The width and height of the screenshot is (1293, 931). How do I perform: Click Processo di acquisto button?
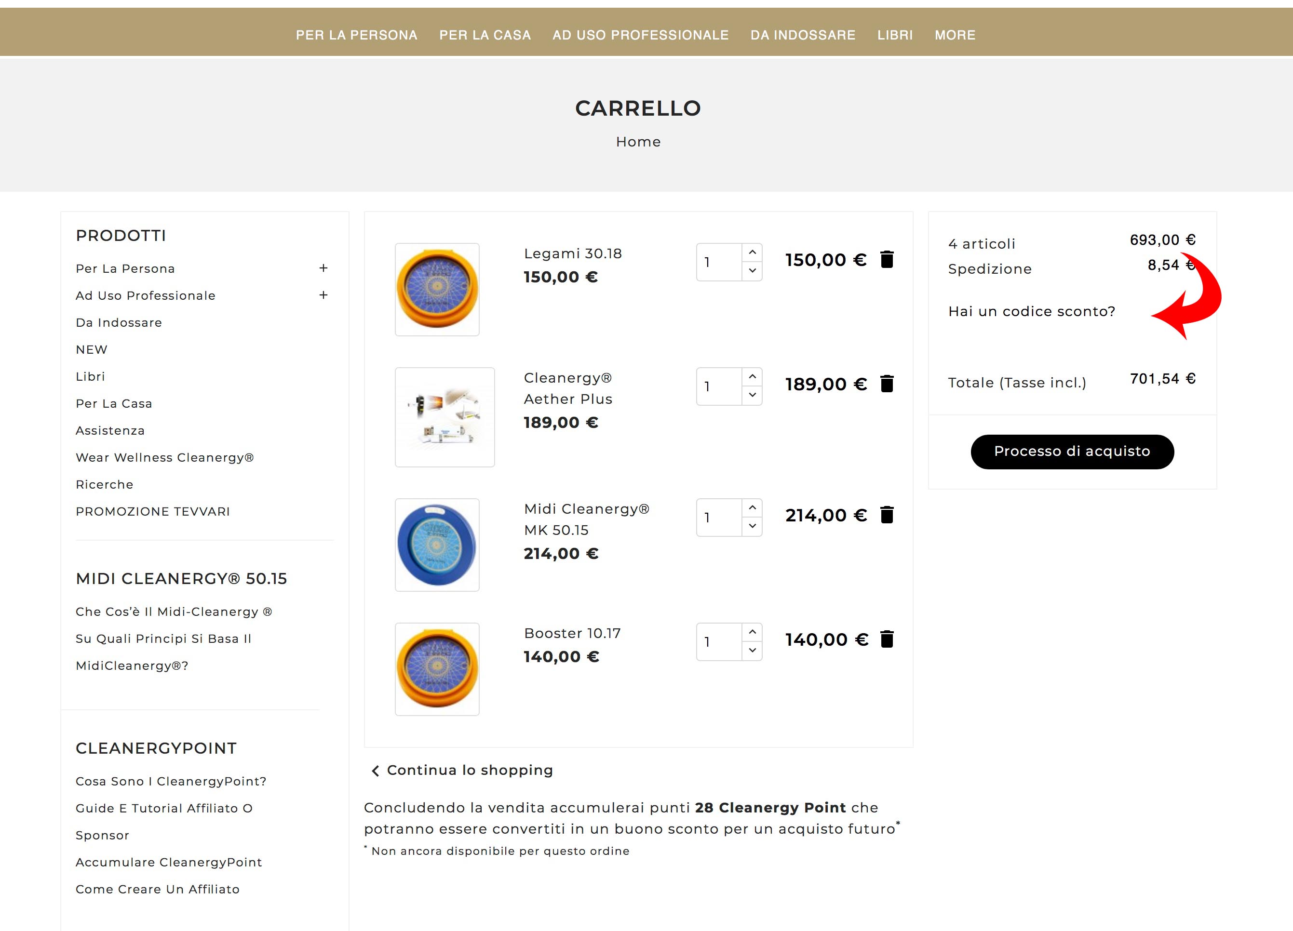click(1072, 452)
